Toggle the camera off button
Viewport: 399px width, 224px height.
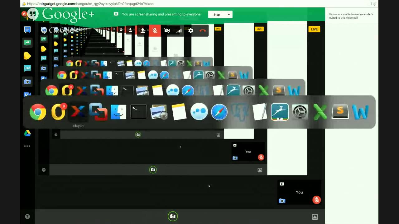pos(167,30)
